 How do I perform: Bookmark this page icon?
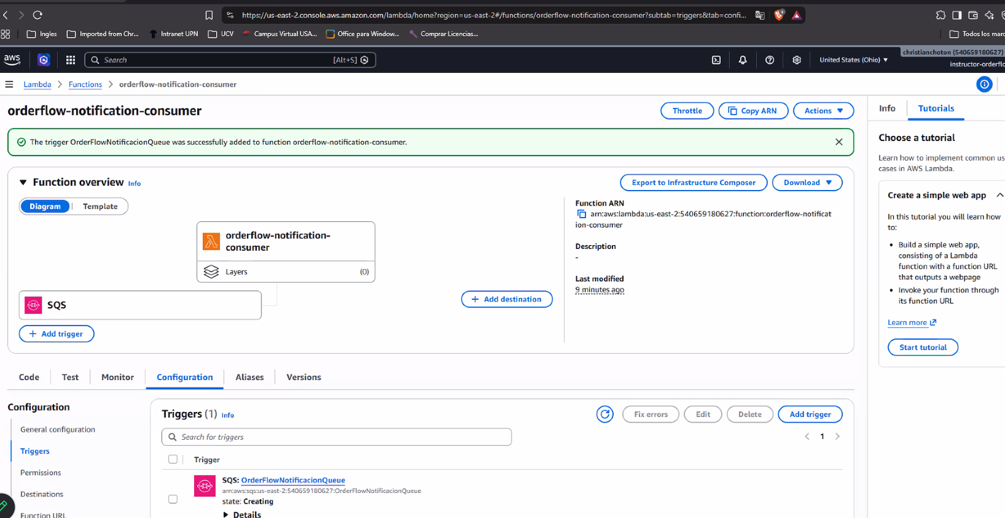(x=209, y=15)
